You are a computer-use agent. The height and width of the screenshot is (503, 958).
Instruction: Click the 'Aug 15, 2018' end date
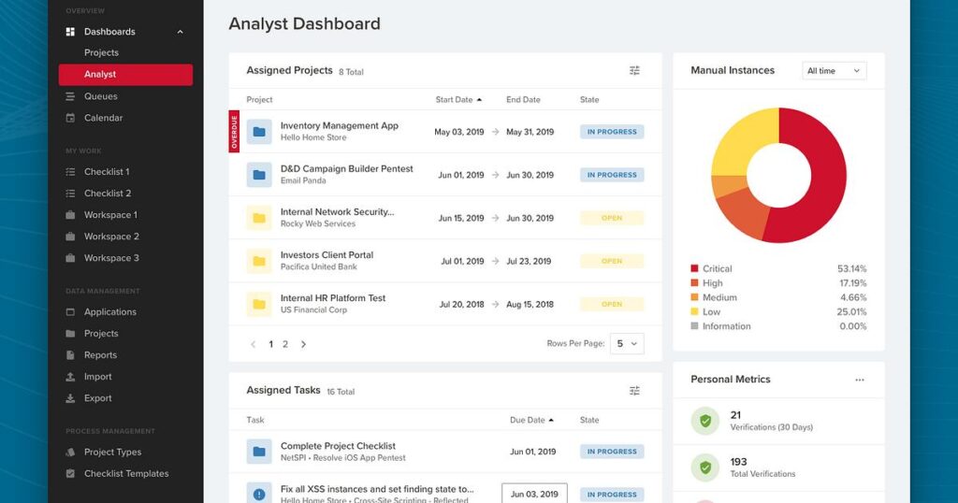pyautogui.click(x=530, y=304)
